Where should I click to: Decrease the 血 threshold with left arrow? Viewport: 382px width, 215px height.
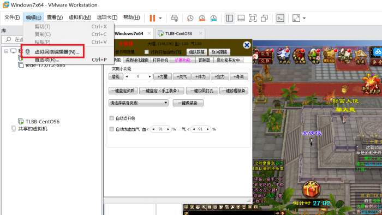tap(153, 129)
